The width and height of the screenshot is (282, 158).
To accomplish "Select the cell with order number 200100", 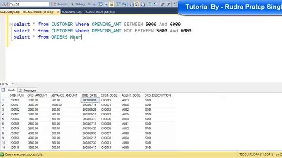I will click(x=15, y=100).
